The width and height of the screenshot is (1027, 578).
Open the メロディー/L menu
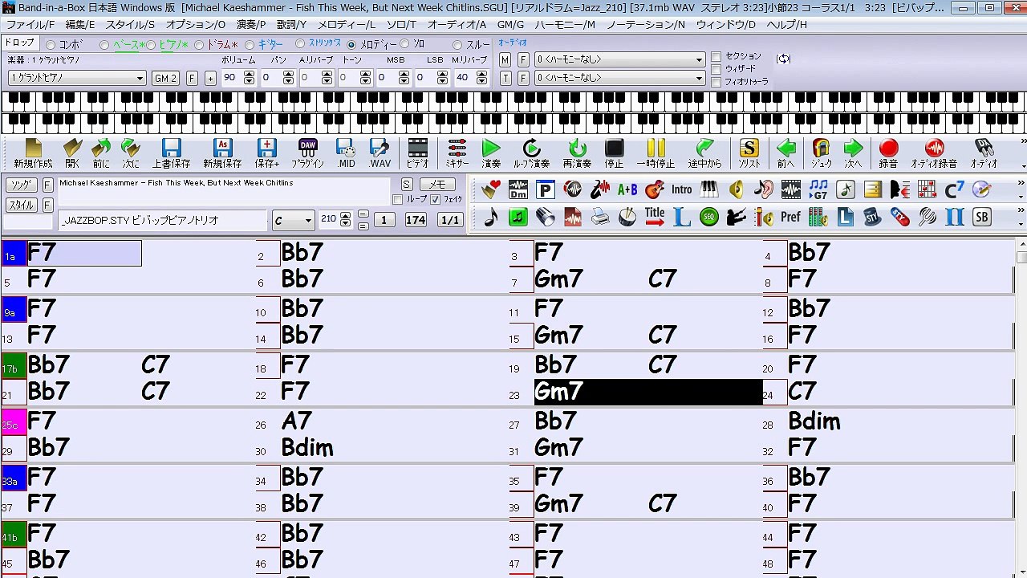click(x=347, y=25)
